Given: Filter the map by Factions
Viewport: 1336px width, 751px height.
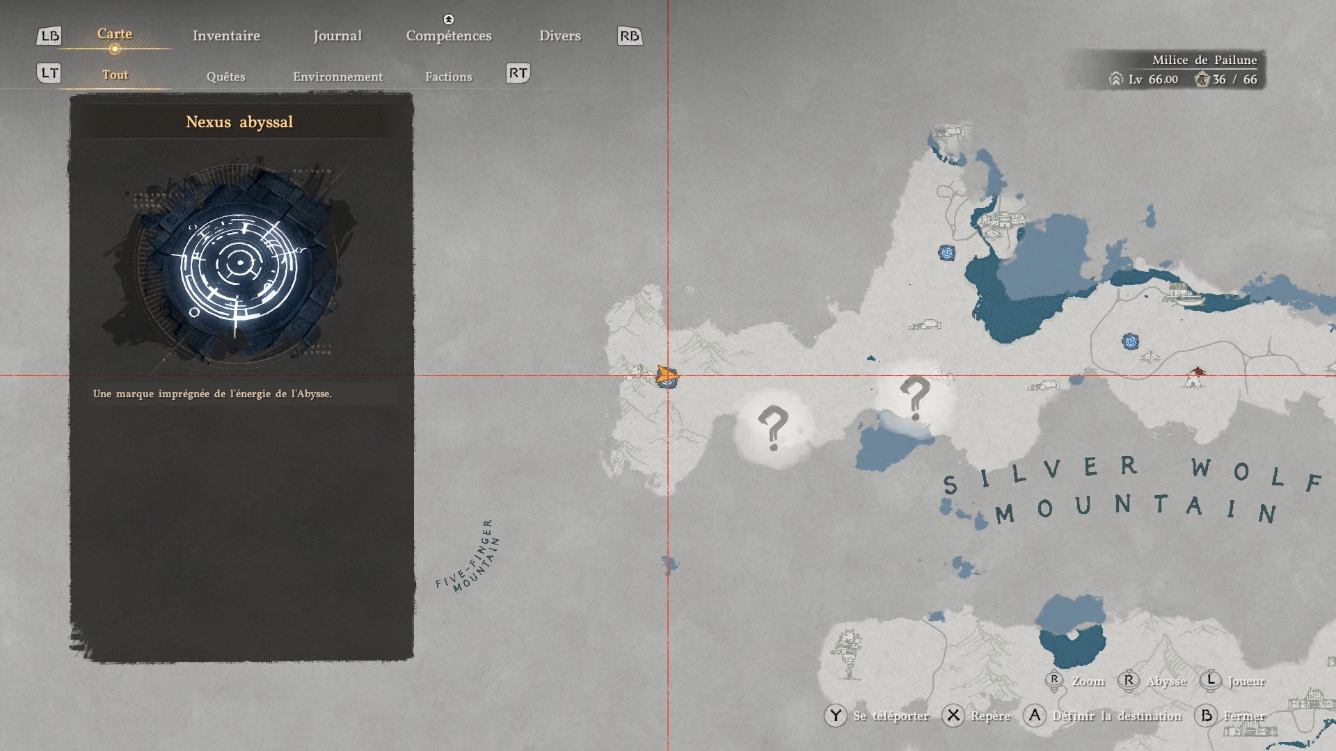Looking at the screenshot, I should (x=448, y=76).
